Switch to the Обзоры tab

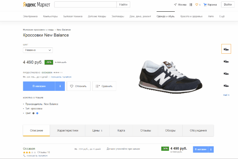click(170, 130)
